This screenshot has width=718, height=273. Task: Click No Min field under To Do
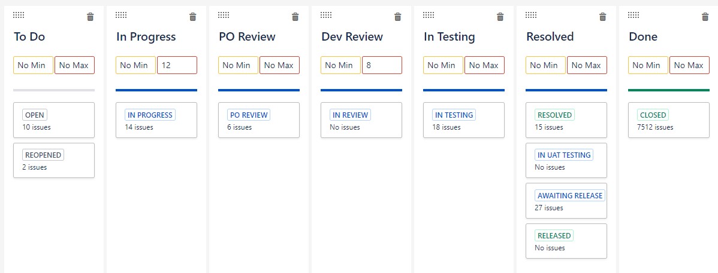pyautogui.click(x=34, y=65)
